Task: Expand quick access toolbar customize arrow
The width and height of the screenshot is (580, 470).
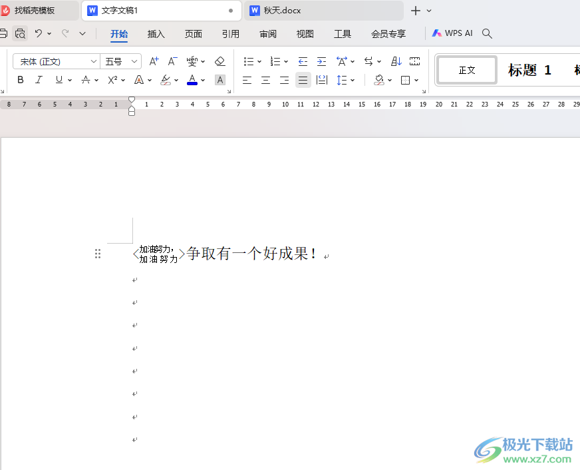Action: point(82,34)
